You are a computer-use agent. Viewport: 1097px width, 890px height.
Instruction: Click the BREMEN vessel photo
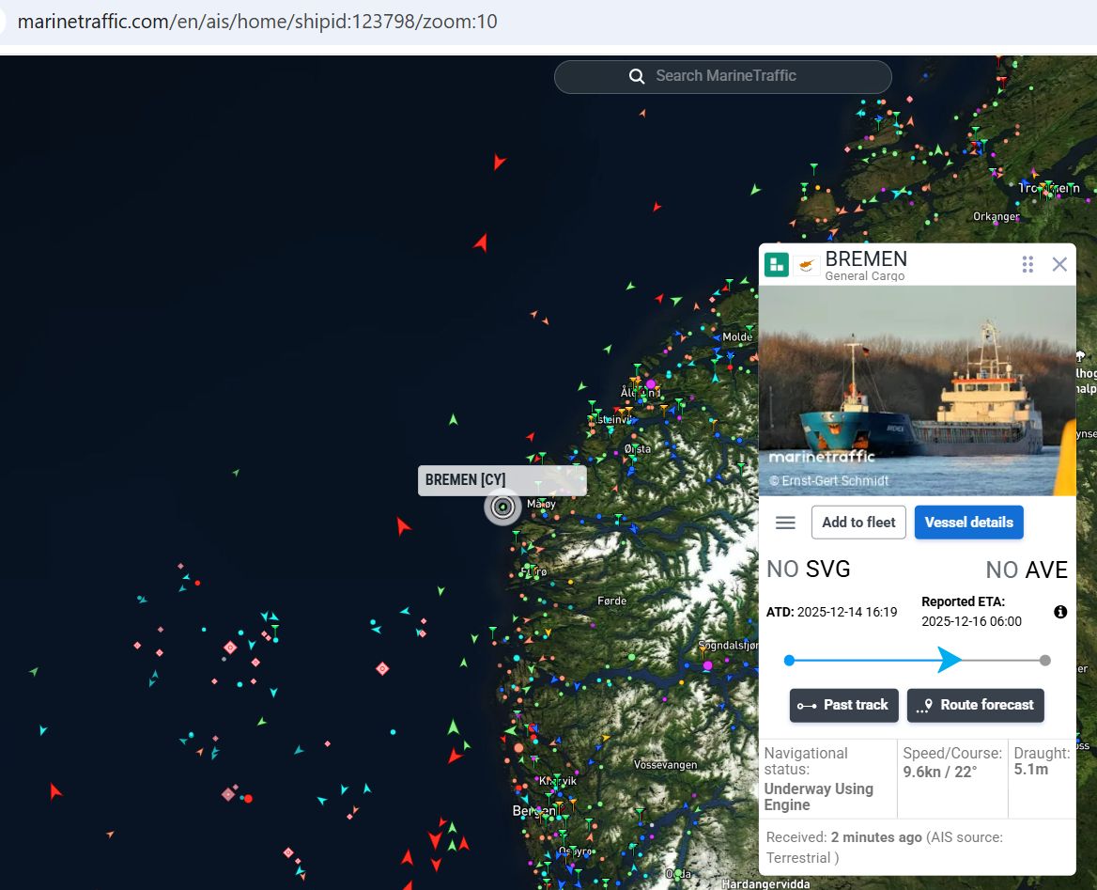coord(917,390)
